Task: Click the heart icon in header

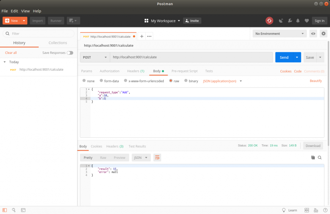Action: 307,21
